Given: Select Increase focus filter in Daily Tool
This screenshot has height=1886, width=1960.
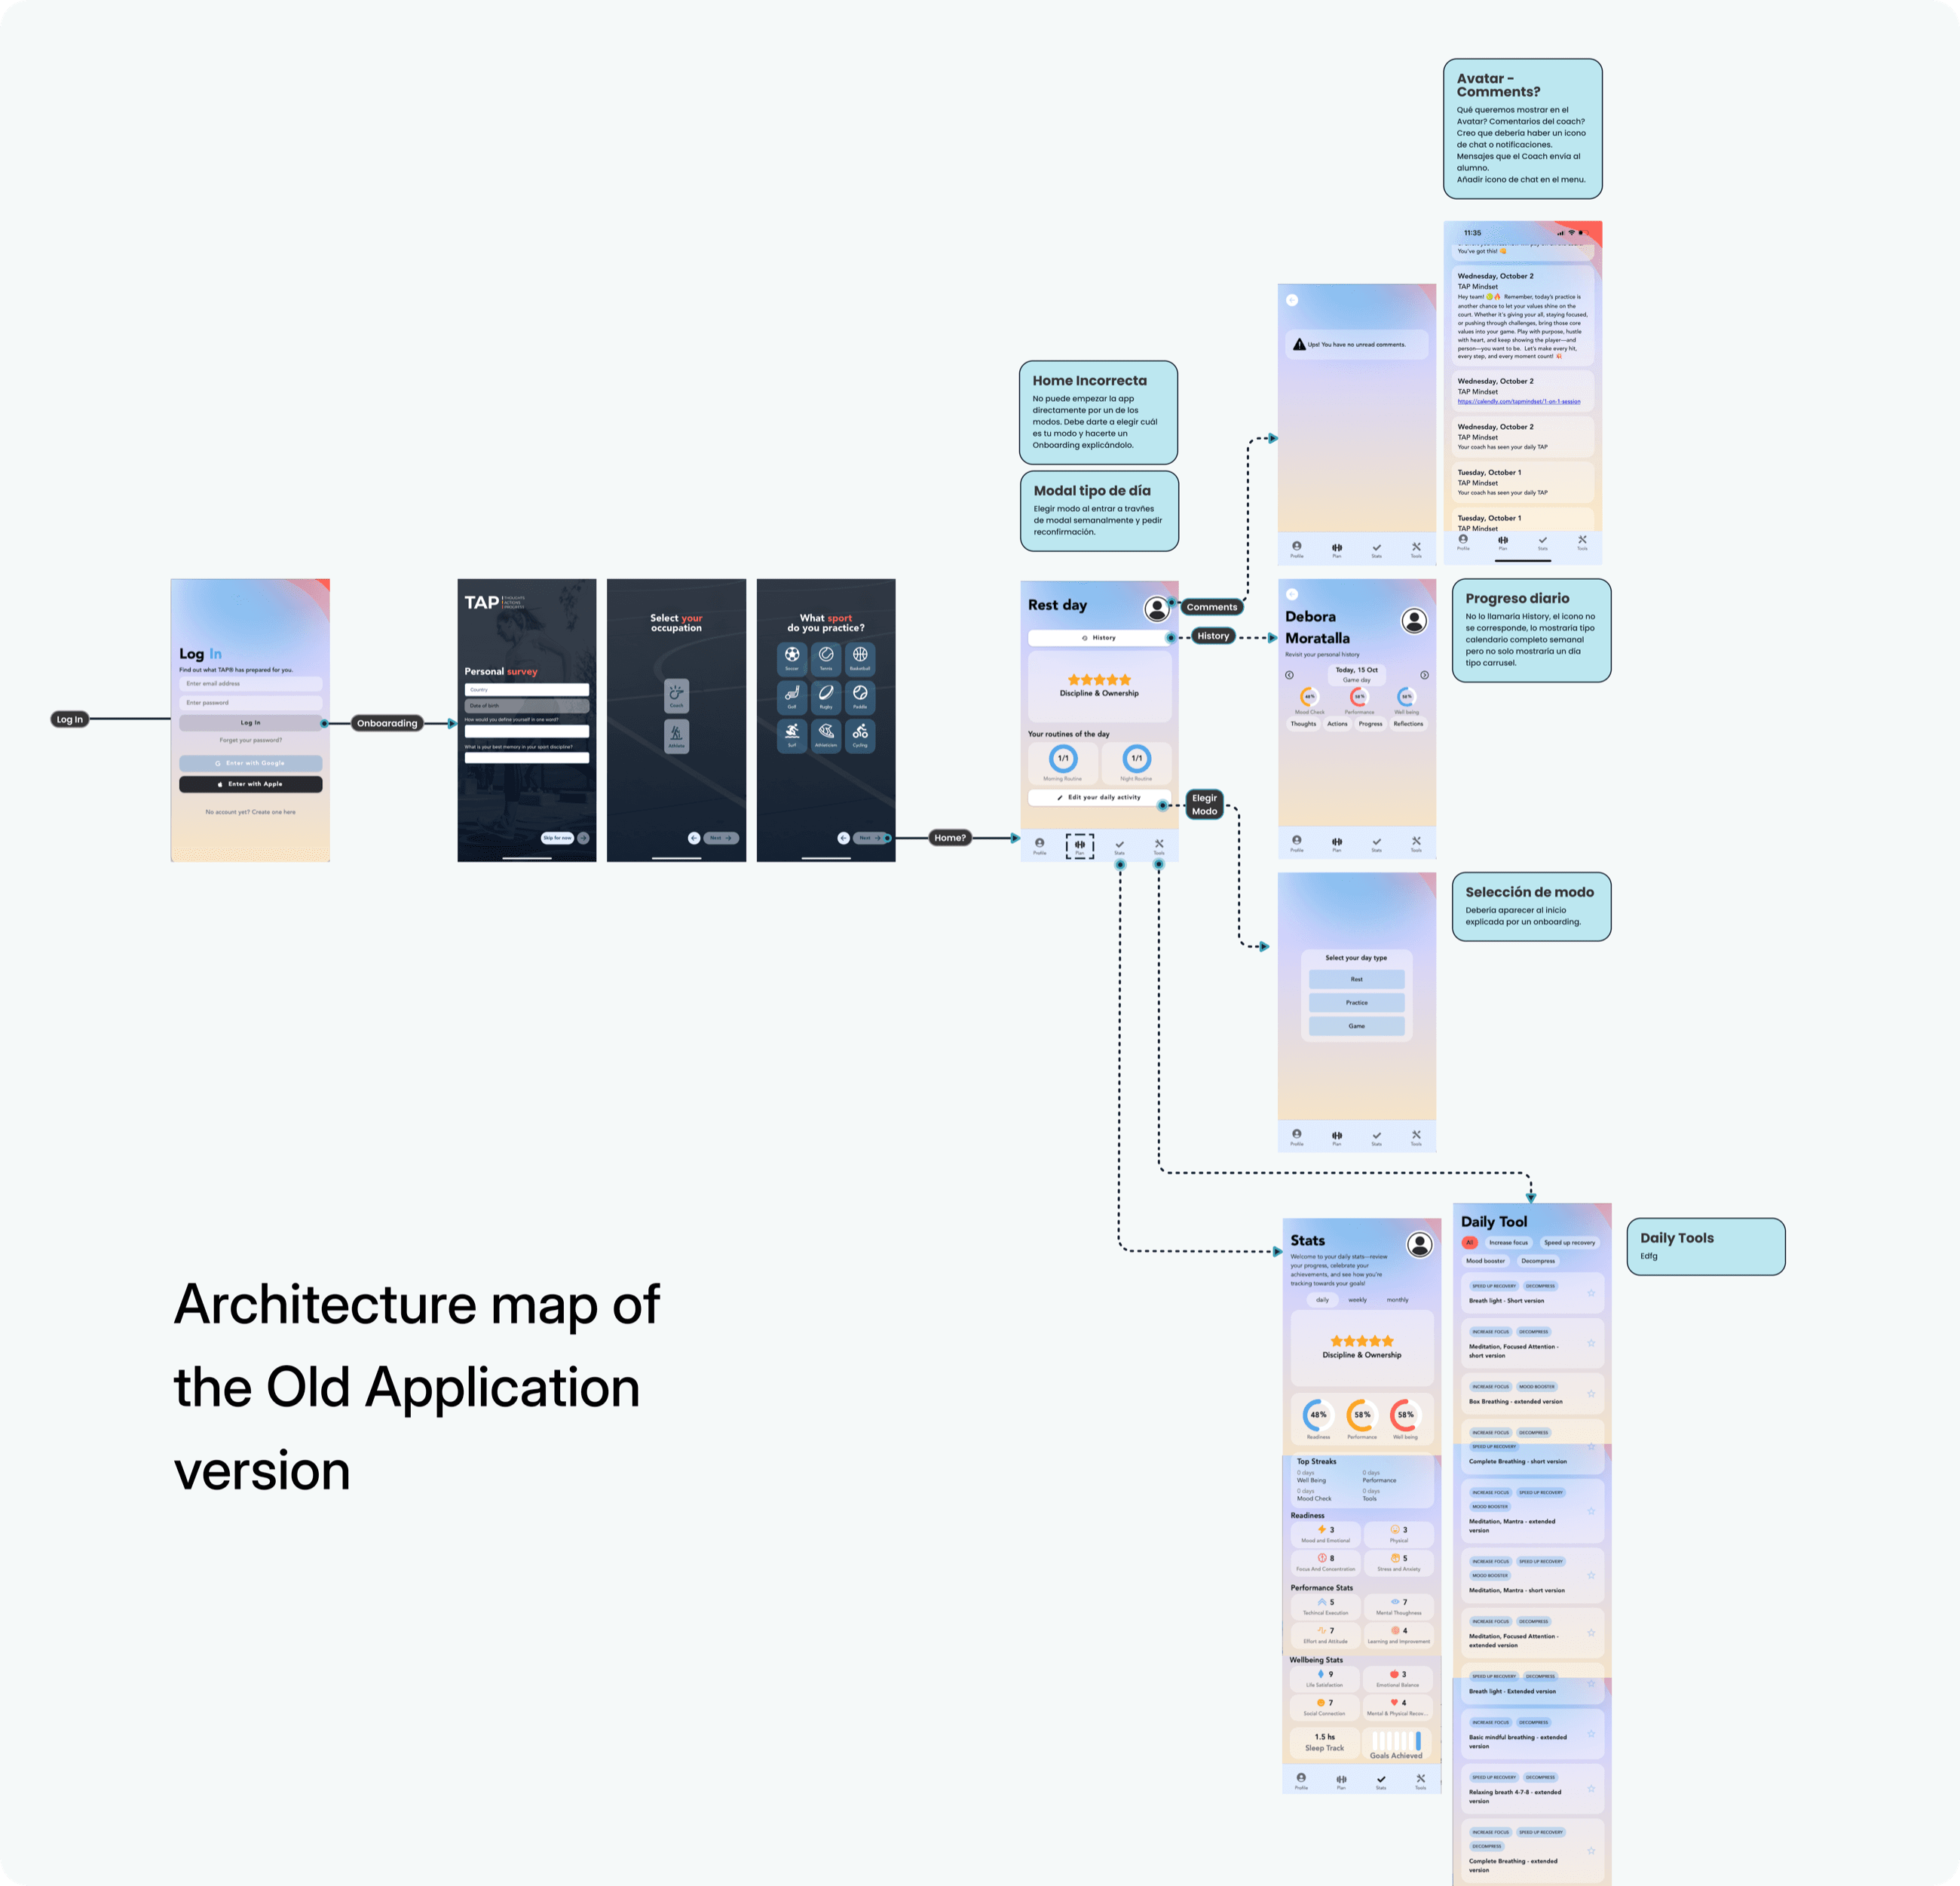Looking at the screenshot, I should point(1509,1243).
